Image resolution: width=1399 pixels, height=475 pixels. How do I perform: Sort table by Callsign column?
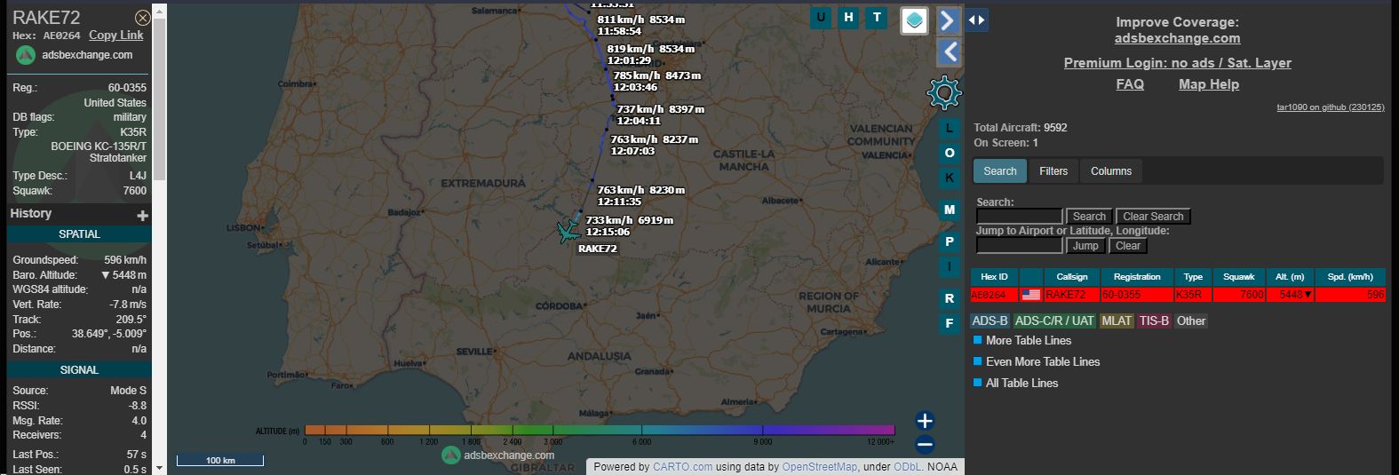tap(1072, 277)
